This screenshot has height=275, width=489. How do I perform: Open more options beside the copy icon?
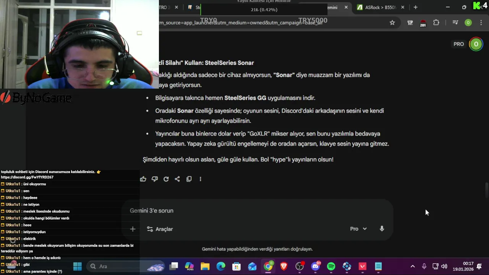click(x=200, y=179)
